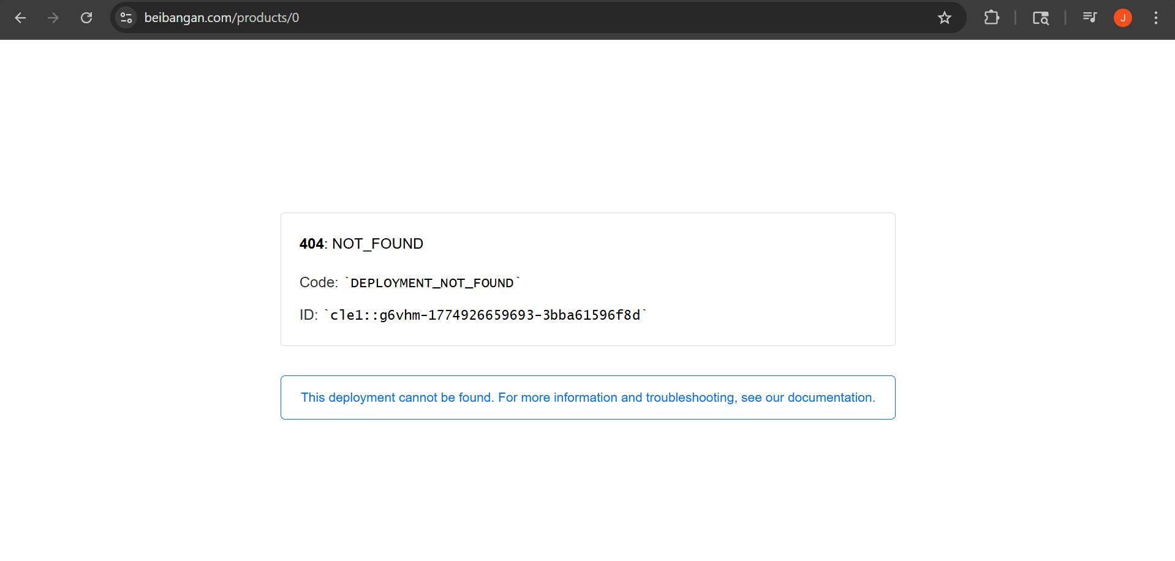Open Chrome's three-dot menu
This screenshot has width=1175, height=561.
coord(1155,18)
